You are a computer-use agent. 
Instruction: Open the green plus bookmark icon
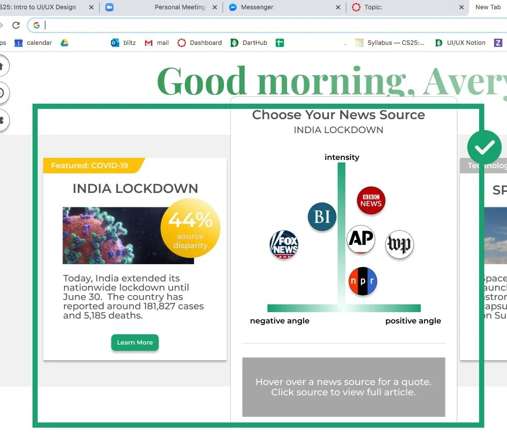coord(280,43)
